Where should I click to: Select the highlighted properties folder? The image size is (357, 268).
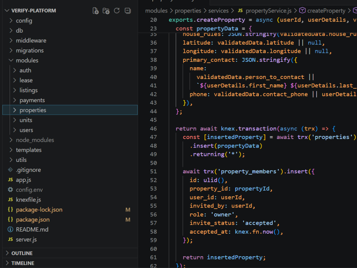pos(70,110)
